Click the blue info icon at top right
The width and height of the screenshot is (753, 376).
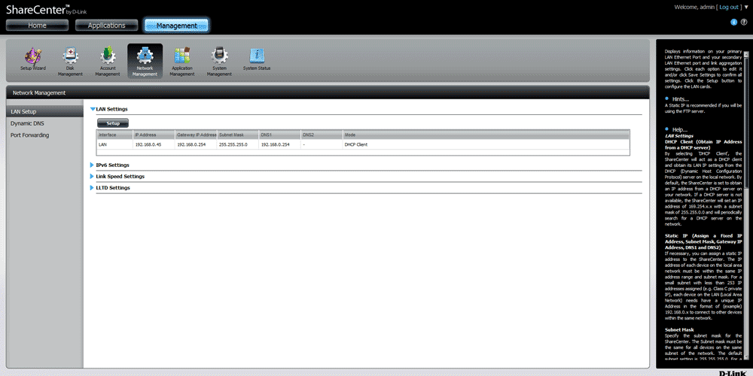733,22
